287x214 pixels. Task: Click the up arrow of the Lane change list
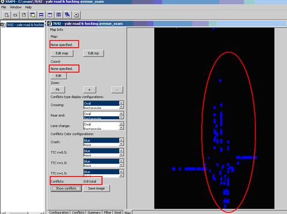pos(121,124)
